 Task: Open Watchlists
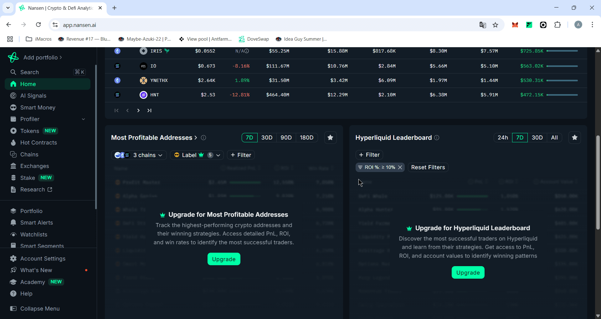tap(48, 235)
